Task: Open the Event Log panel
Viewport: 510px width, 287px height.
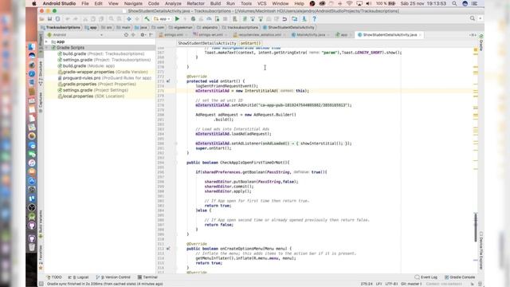Action: [x=426, y=277]
